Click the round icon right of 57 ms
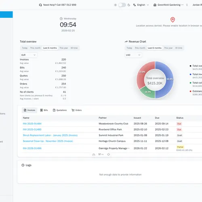 pos(108,154)
